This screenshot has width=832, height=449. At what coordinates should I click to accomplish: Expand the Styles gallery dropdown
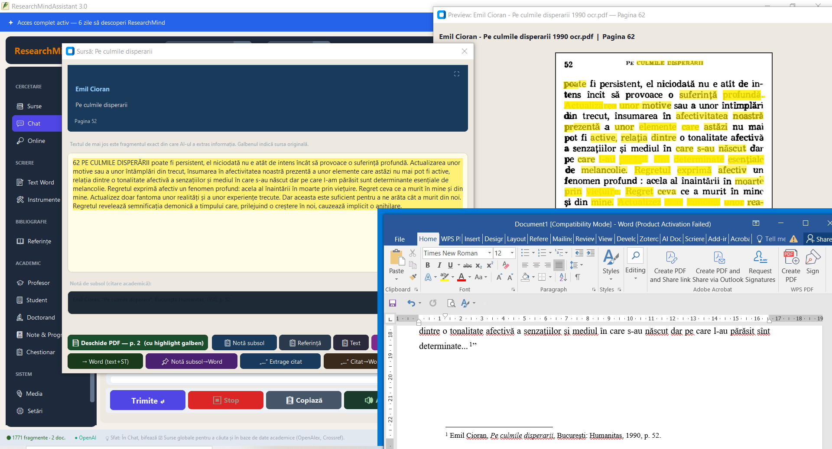point(611,279)
